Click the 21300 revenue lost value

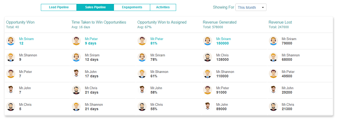tap(287, 109)
